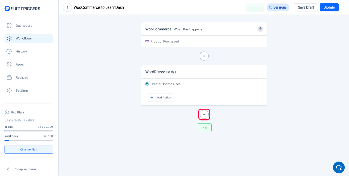The width and height of the screenshot is (349, 176).
Task: Select the Create/Update User action
Action: tap(204, 84)
